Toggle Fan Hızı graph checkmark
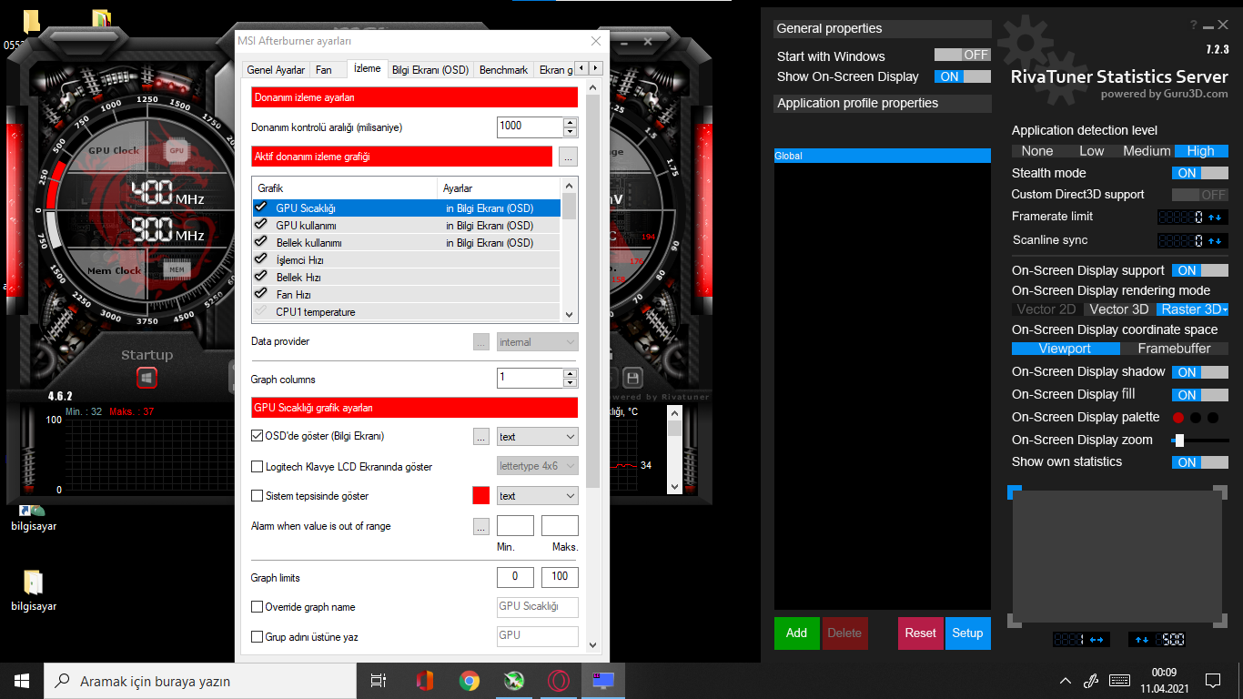This screenshot has width=1243, height=699. click(261, 295)
